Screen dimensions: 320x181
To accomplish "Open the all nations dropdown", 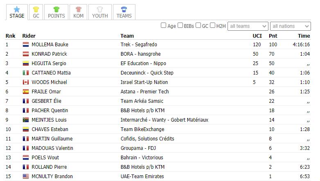I will (291, 26).
